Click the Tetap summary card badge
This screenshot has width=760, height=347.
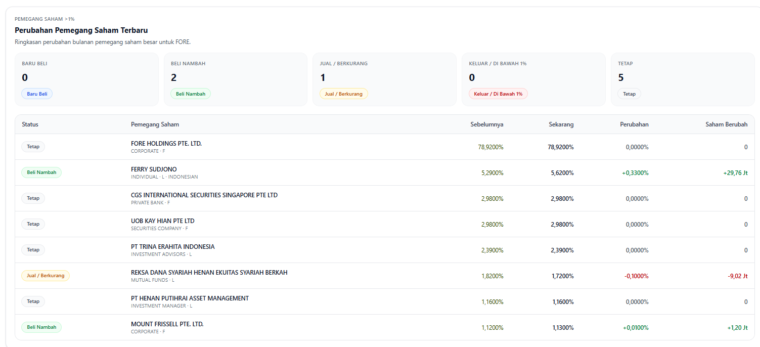tap(629, 94)
